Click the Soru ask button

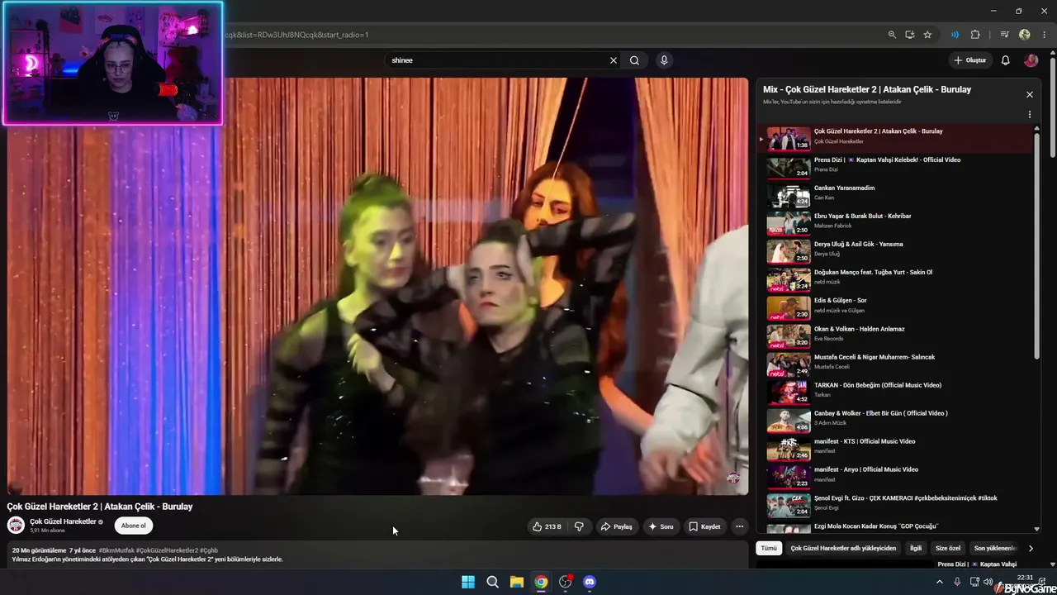point(661,526)
